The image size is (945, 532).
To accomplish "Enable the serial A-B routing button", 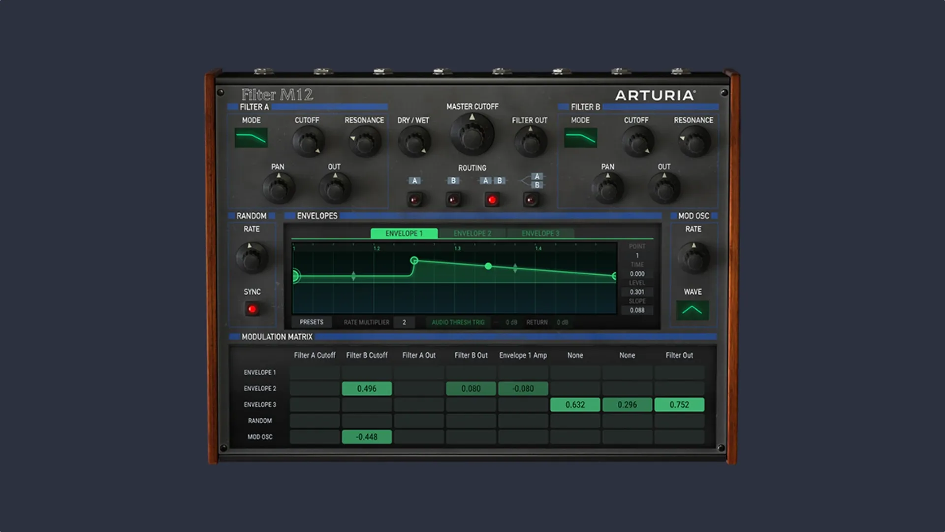I will tap(531, 199).
